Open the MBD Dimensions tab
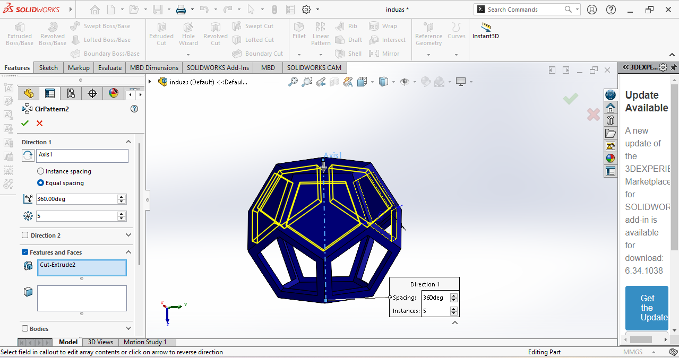The height and width of the screenshot is (358, 679). click(x=154, y=67)
